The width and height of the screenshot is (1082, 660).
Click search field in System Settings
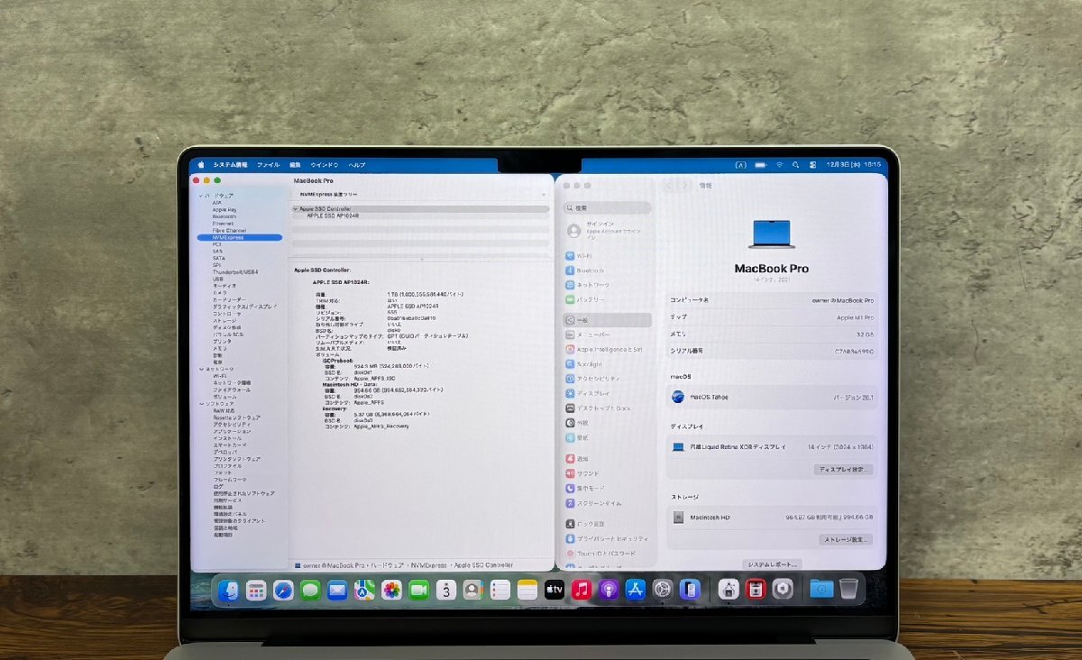607,207
